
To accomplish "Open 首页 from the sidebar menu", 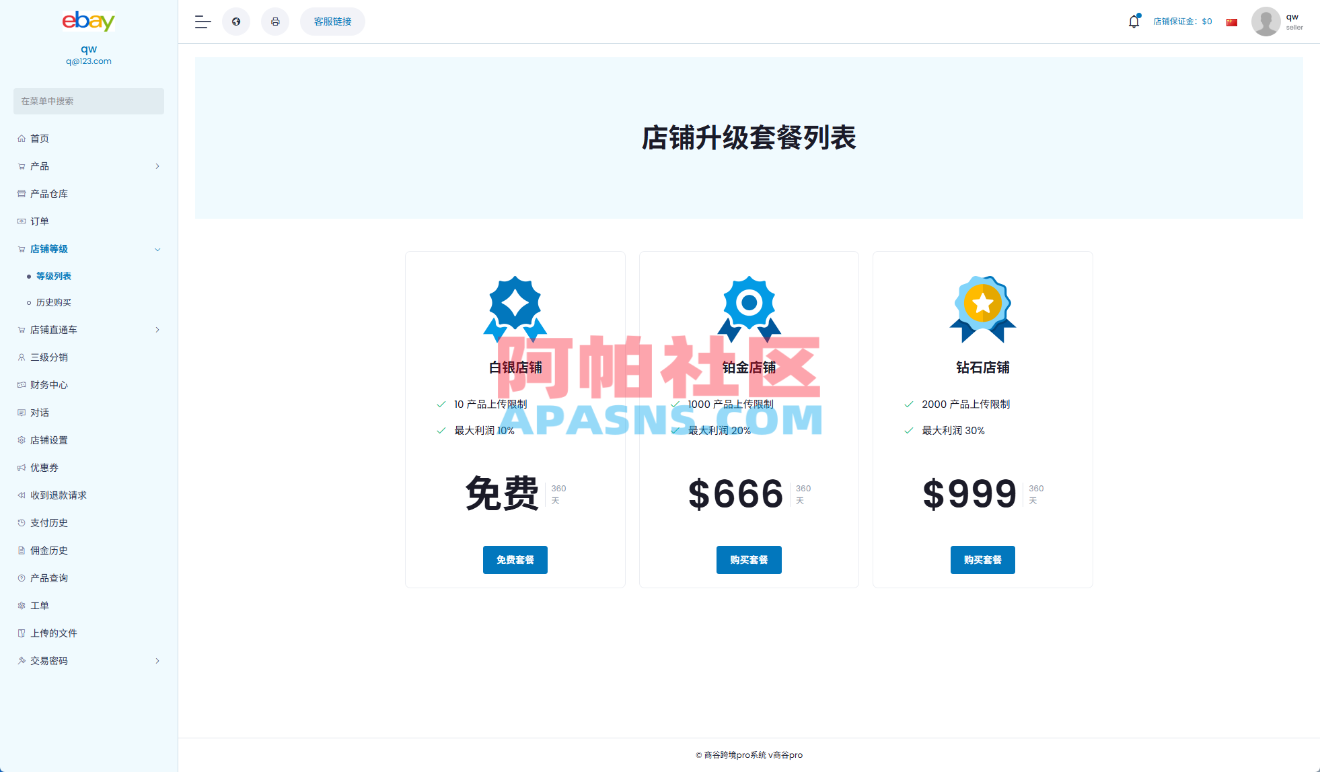I will 38,138.
